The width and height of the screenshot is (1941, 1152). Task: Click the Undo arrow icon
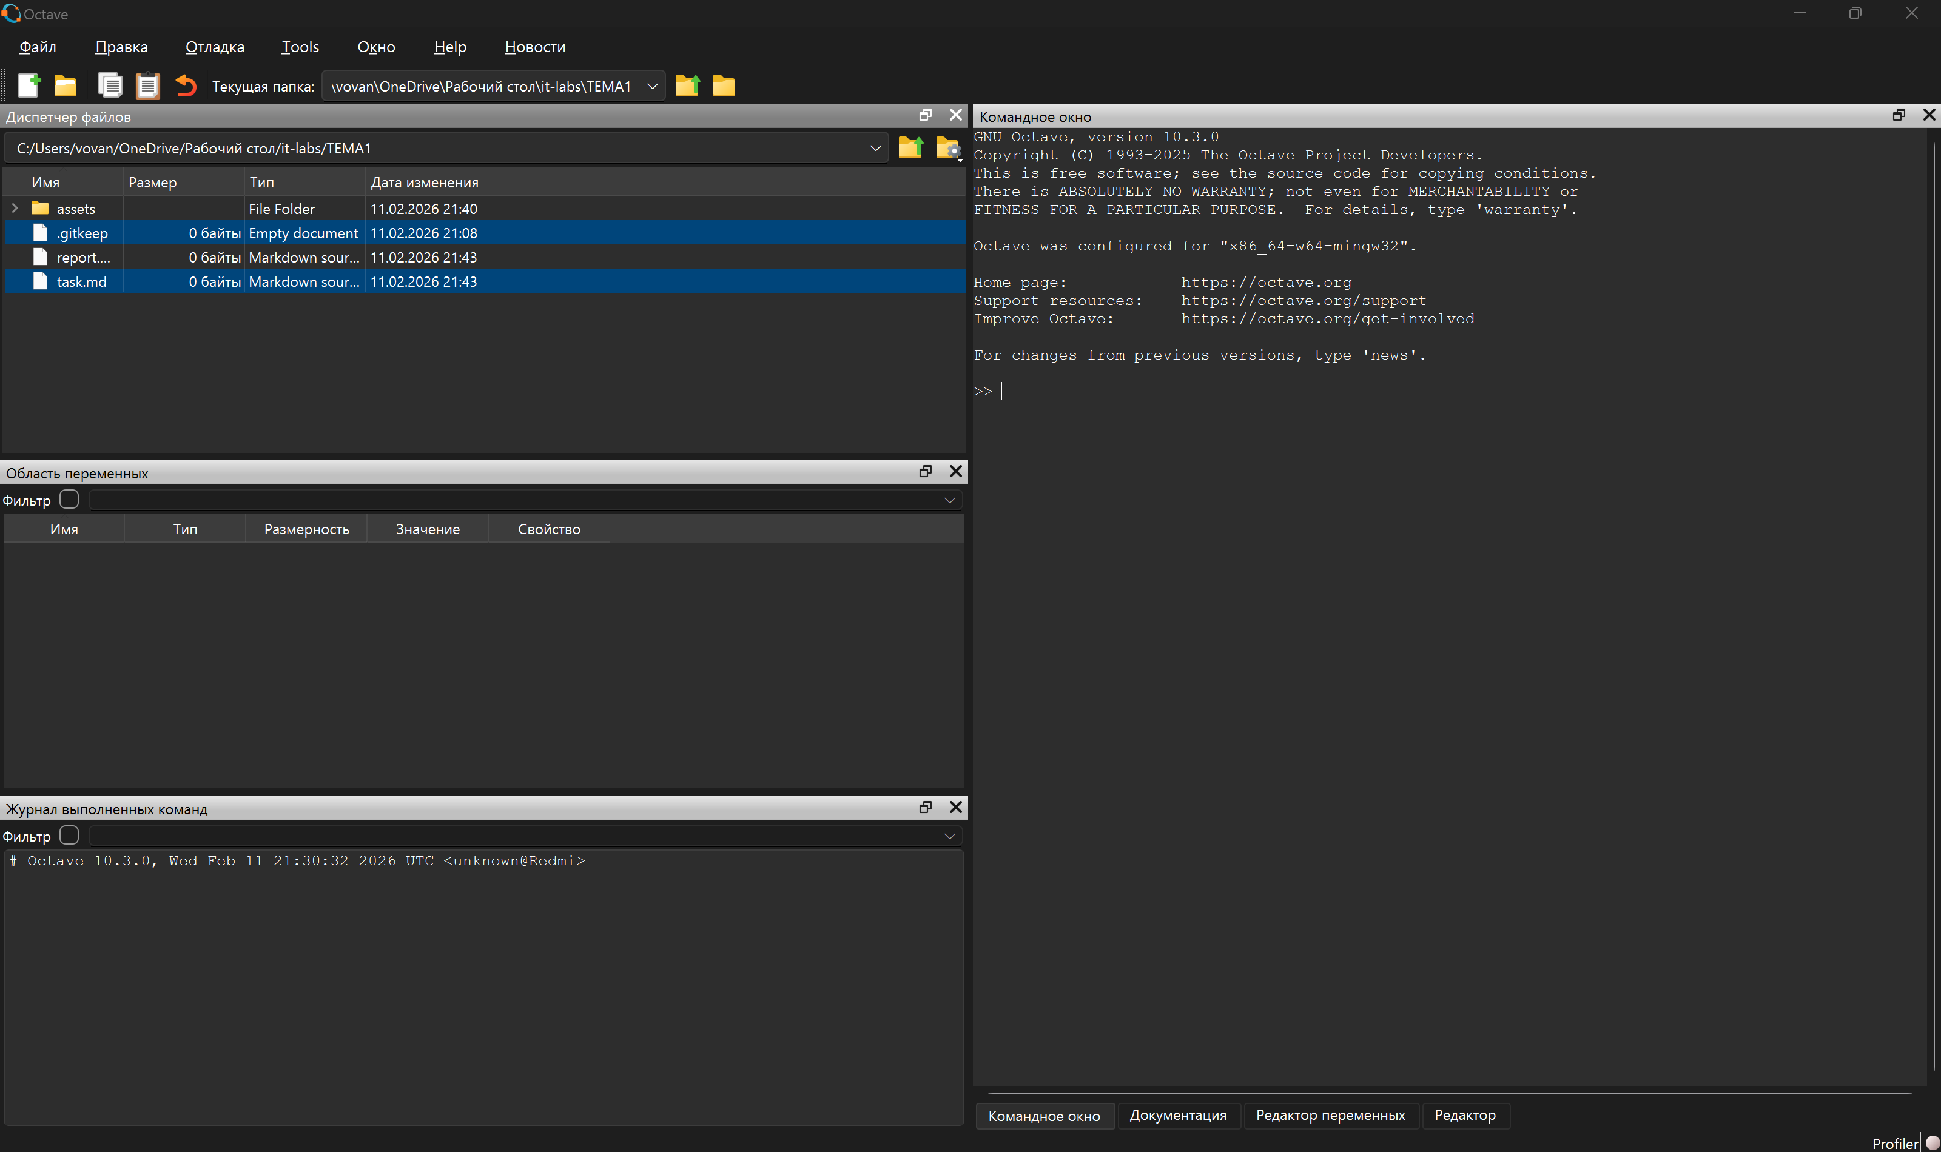186,85
